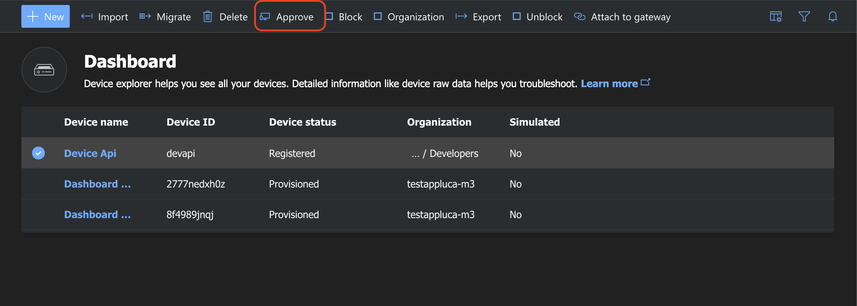This screenshot has height=306, width=857.
Task: Click testappluca-m3 in the 8f4989jnqj row
Action: (x=441, y=215)
